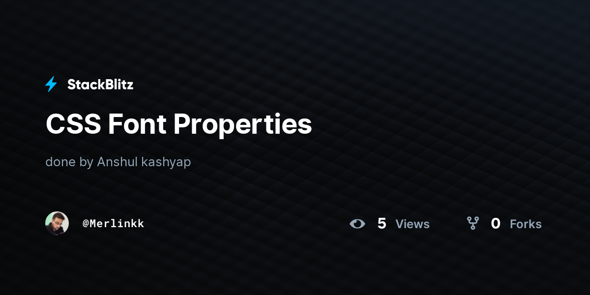This screenshot has height=295, width=590.
Task: Open the @Merlinkk username link
Action: [114, 224]
